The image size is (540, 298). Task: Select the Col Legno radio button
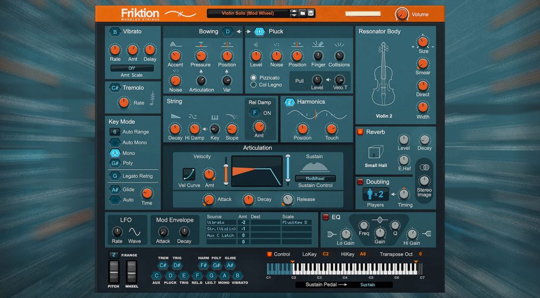[x=254, y=85]
